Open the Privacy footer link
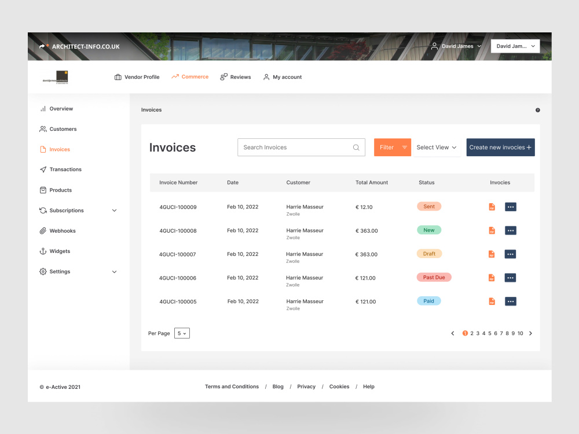Image resolution: width=579 pixels, height=434 pixels. tap(306, 387)
